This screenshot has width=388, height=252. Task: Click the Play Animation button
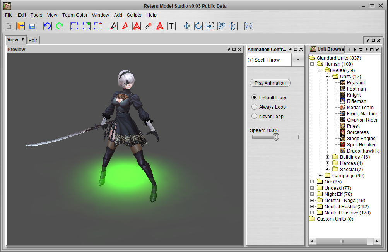tap(270, 83)
